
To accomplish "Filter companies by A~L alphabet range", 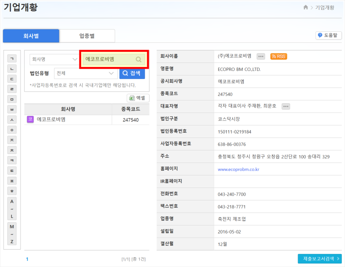I will 12,209.
